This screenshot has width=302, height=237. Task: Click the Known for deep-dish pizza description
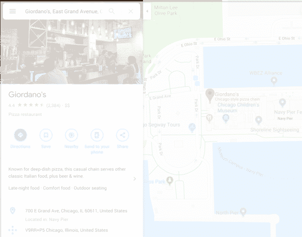(x=67, y=172)
